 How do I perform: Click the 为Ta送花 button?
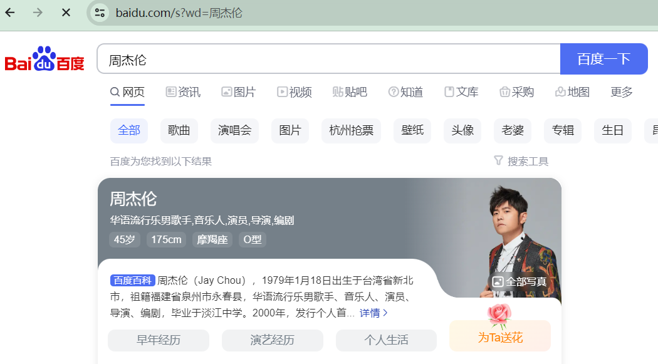tap(500, 336)
